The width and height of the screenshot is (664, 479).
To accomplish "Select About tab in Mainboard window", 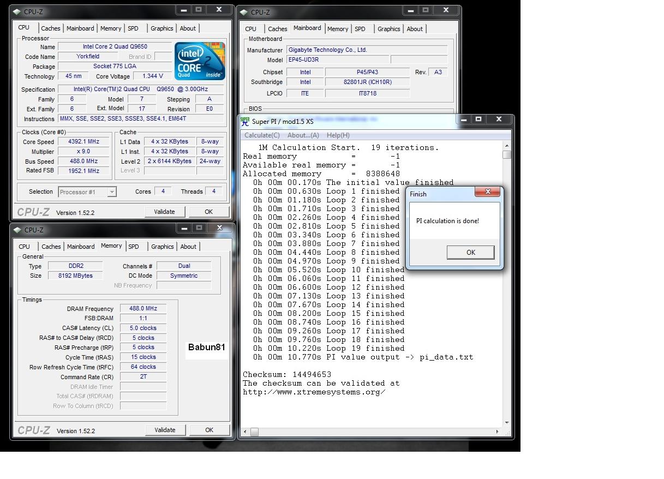I will (415, 29).
